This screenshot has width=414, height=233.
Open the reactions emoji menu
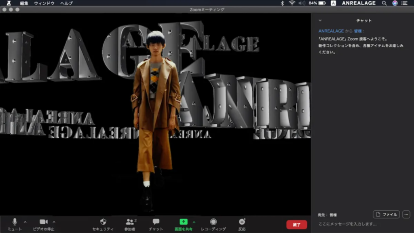[242, 225]
